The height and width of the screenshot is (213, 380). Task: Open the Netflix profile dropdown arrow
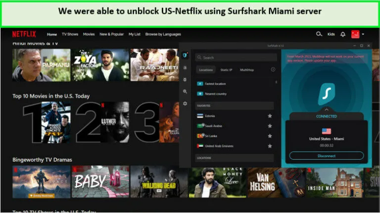point(363,35)
